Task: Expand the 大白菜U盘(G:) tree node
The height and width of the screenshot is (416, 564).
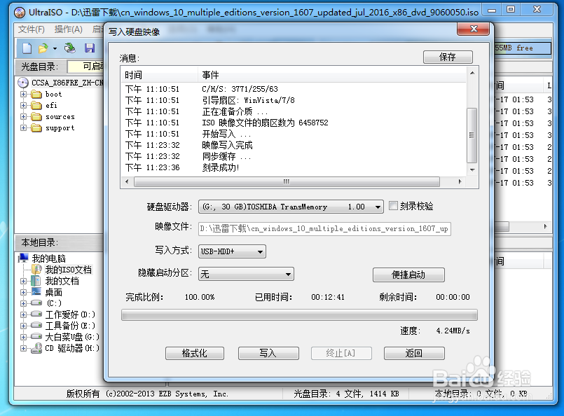Action: tap(23, 337)
